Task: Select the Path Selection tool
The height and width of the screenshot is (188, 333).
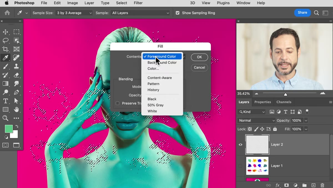Action: [x=16, y=101]
